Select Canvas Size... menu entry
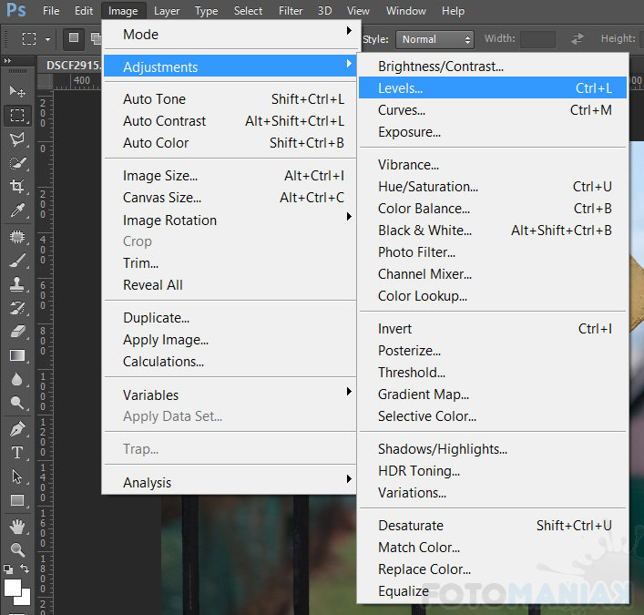This screenshot has width=644, height=615. pyautogui.click(x=231, y=198)
